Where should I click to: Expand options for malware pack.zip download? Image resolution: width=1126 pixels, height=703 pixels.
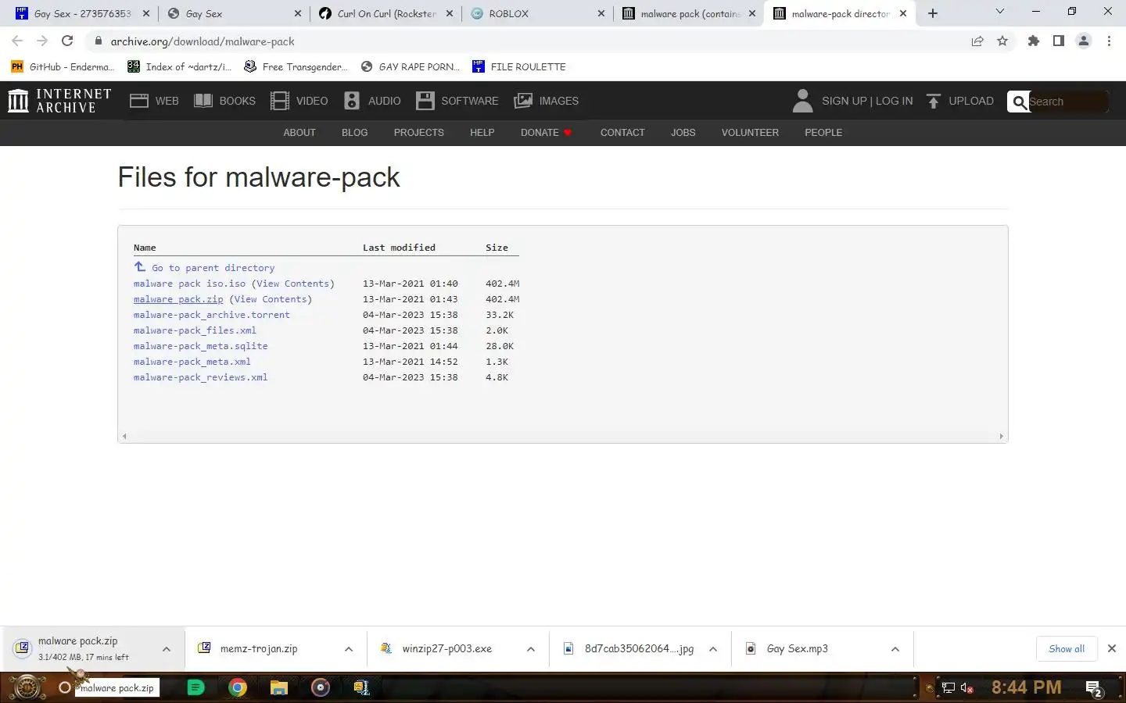pos(167,649)
